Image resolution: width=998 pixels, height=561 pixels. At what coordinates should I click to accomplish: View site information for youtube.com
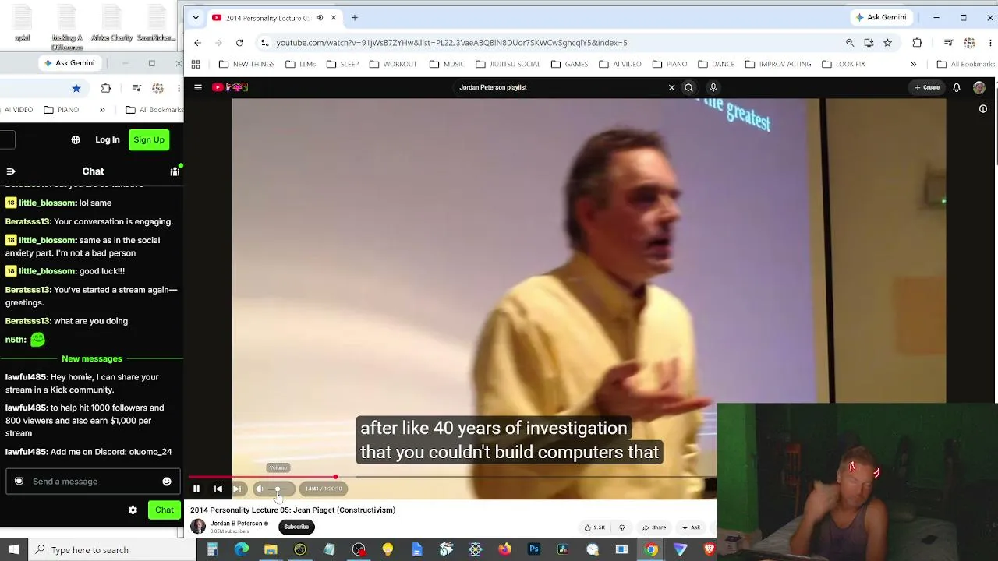coord(265,43)
